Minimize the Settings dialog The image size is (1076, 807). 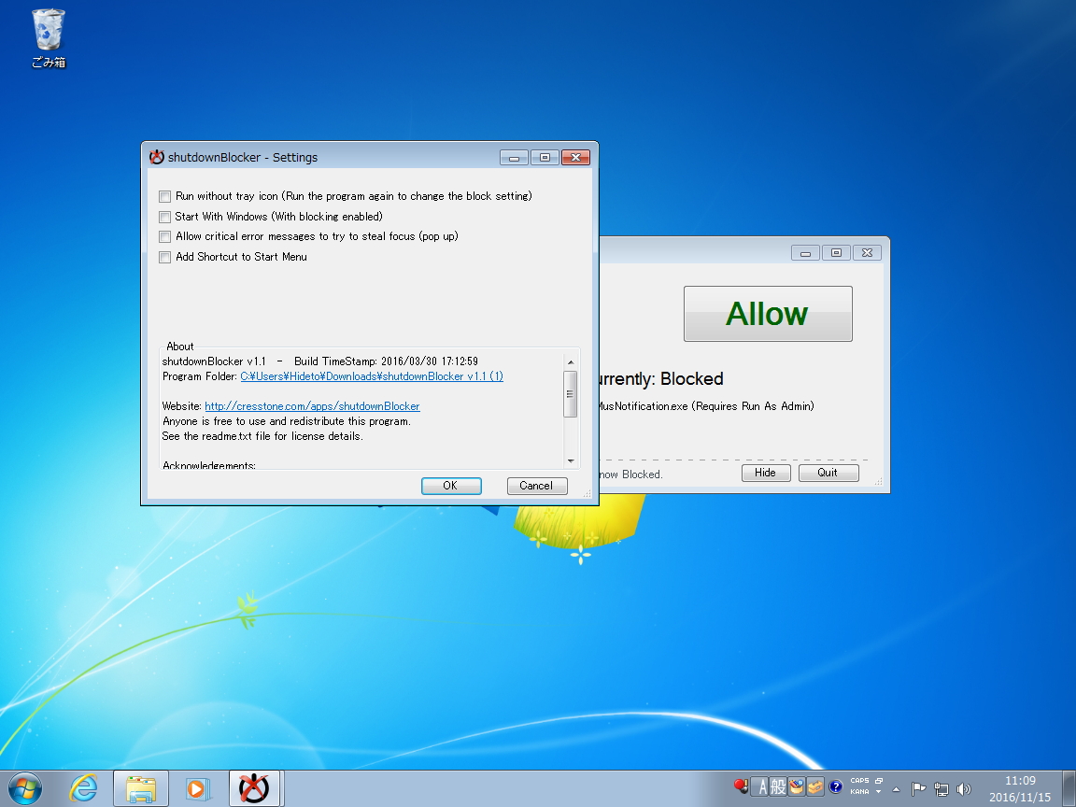(x=514, y=158)
